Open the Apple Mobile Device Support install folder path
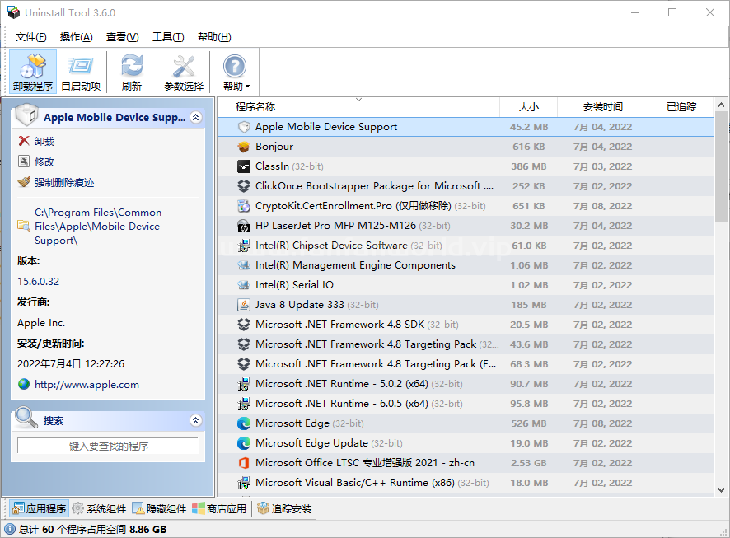This screenshot has width=730, height=538. pyautogui.click(x=98, y=227)
